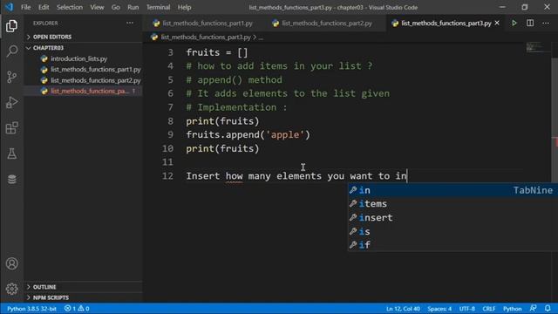This screenshot has height=314, width=558.
Task: Close the list_methods_functions_part3.py tab
Action: tap(497, 24)
